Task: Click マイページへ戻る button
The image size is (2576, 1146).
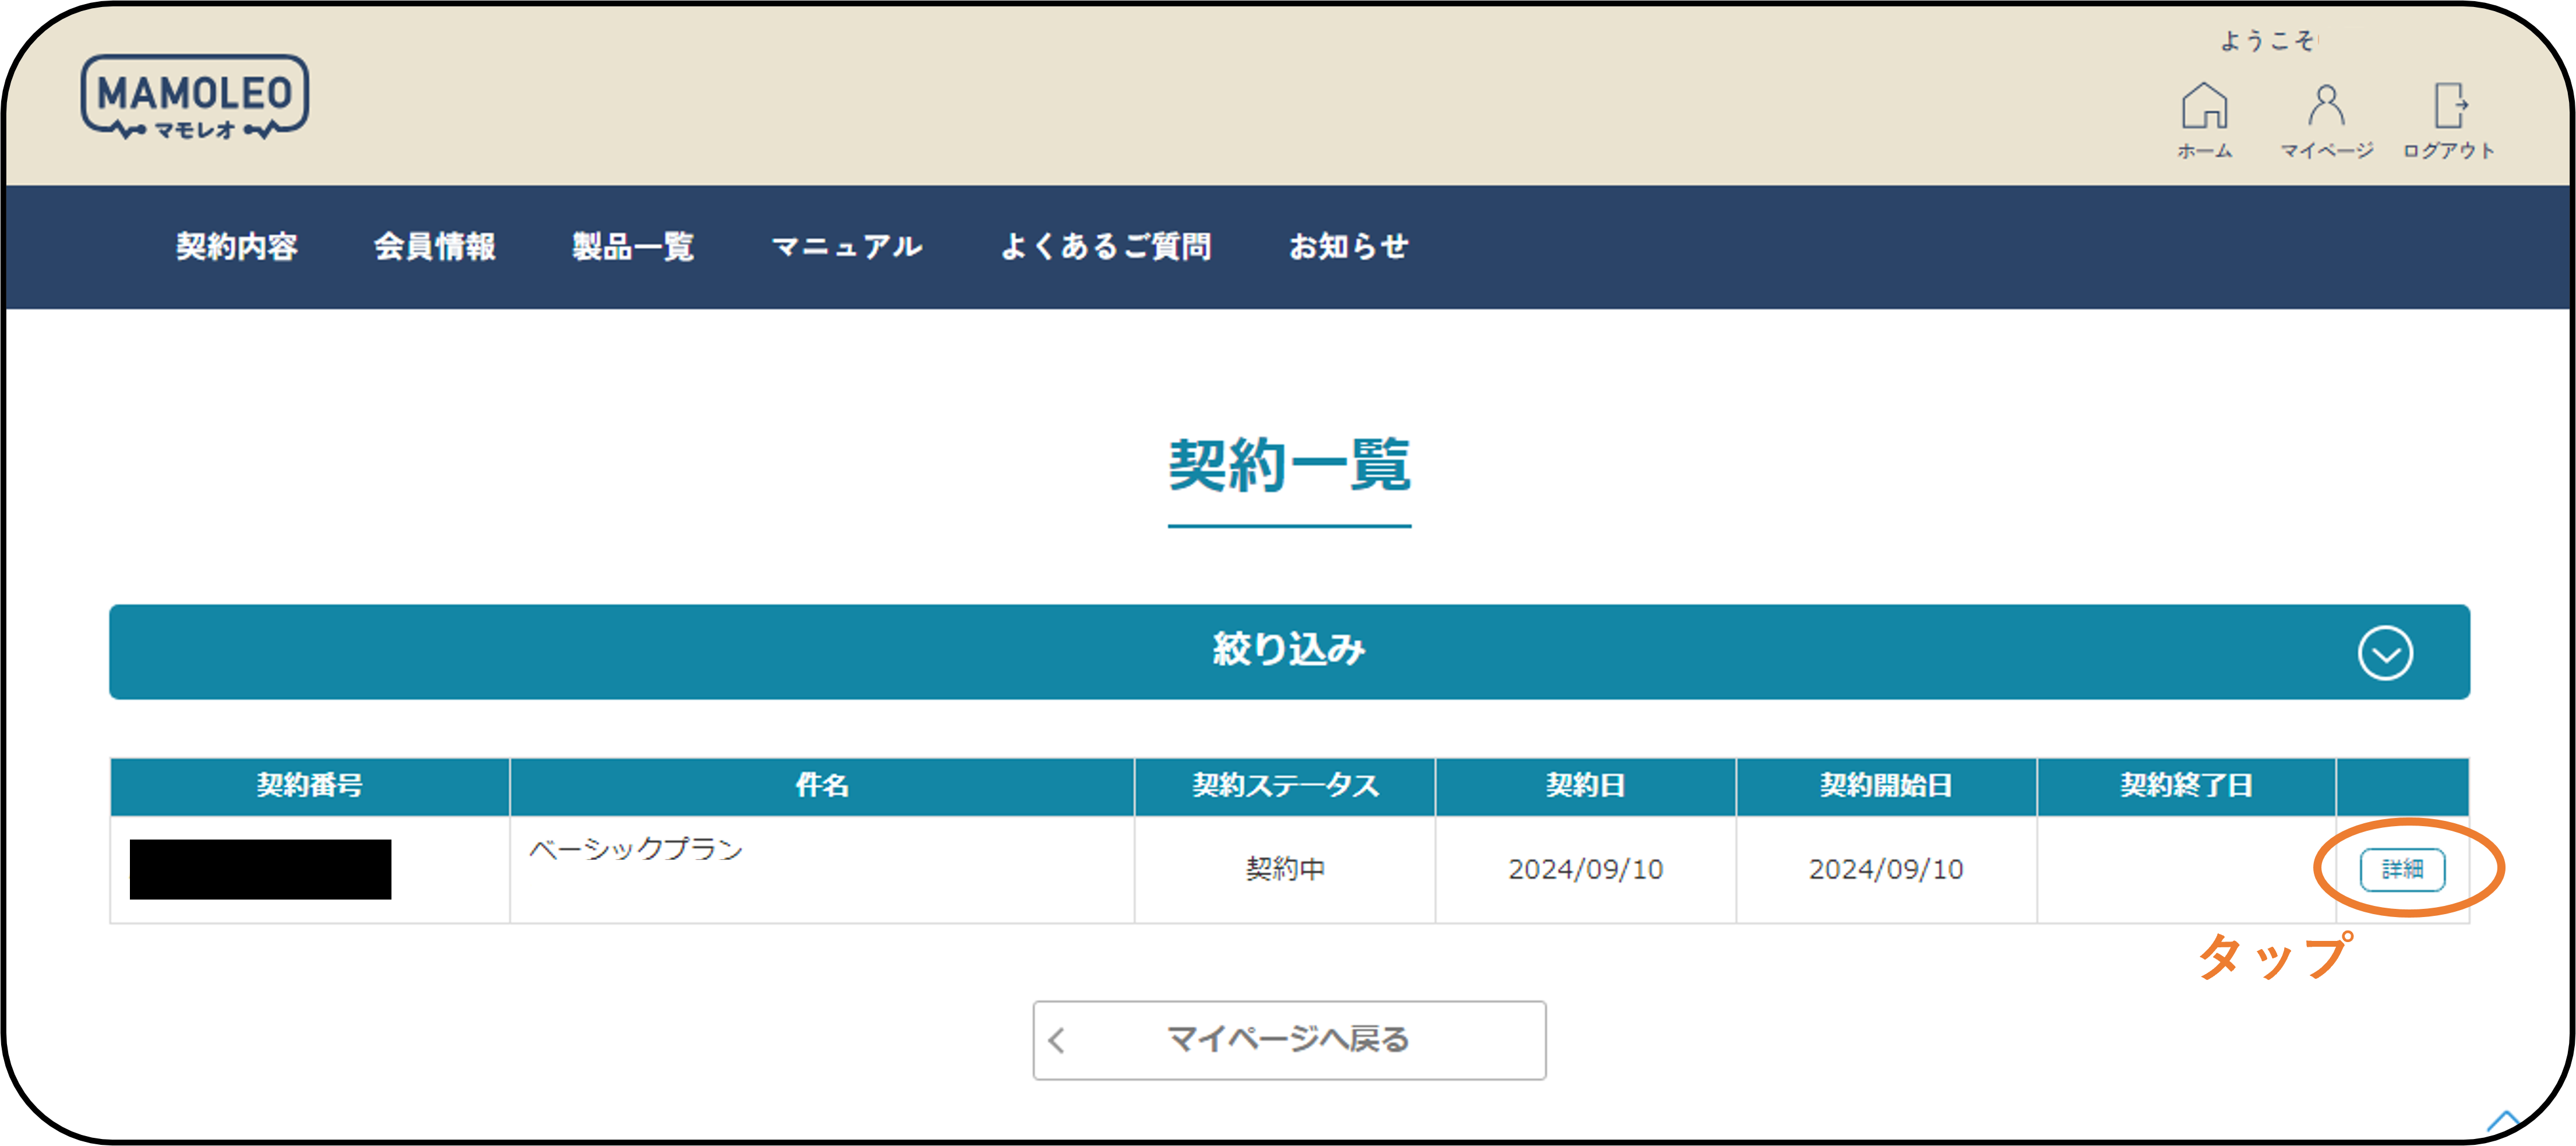Action: pos(1289,1040)
